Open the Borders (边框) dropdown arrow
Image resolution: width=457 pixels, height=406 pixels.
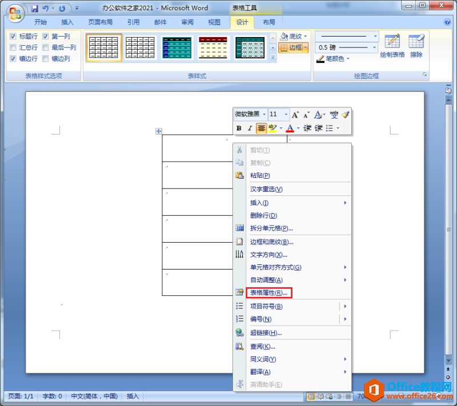pyautogui.click(x=306, y=47)
